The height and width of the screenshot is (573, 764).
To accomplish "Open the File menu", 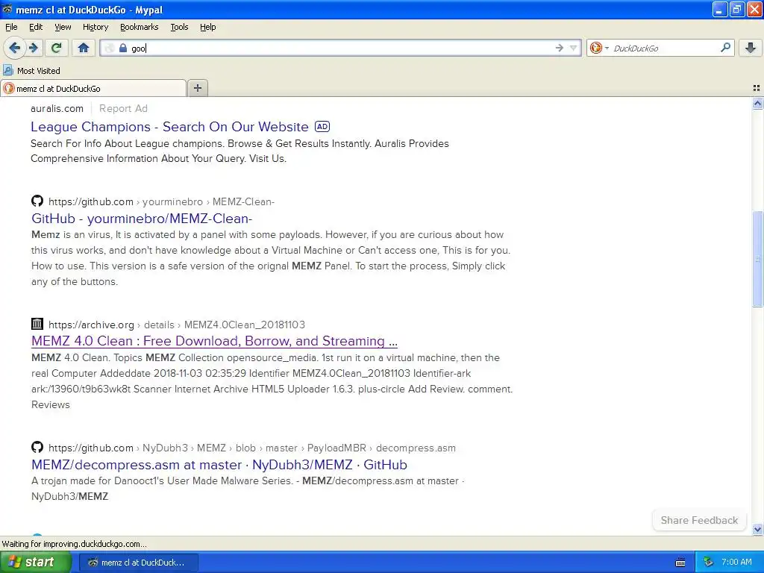I will click(x=11, y=27).
